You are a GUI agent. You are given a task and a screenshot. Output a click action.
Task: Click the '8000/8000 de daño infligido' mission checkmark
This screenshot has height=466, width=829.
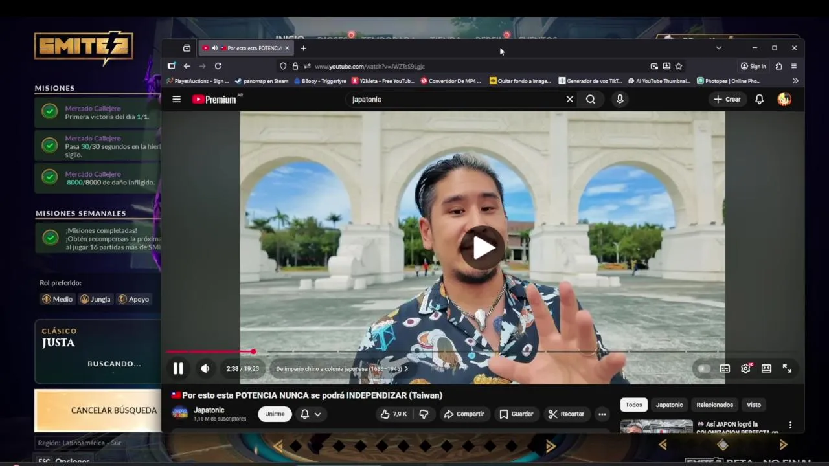[50, 177]
